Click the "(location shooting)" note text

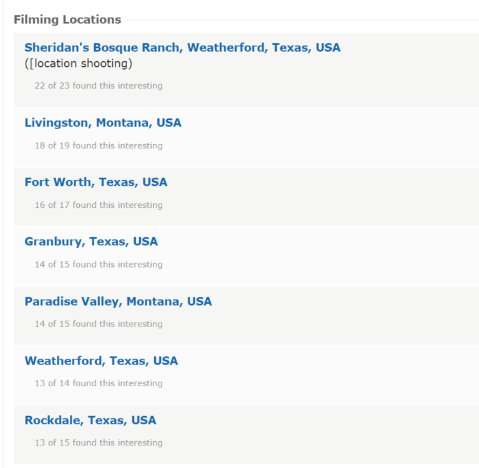click(79, 64)
